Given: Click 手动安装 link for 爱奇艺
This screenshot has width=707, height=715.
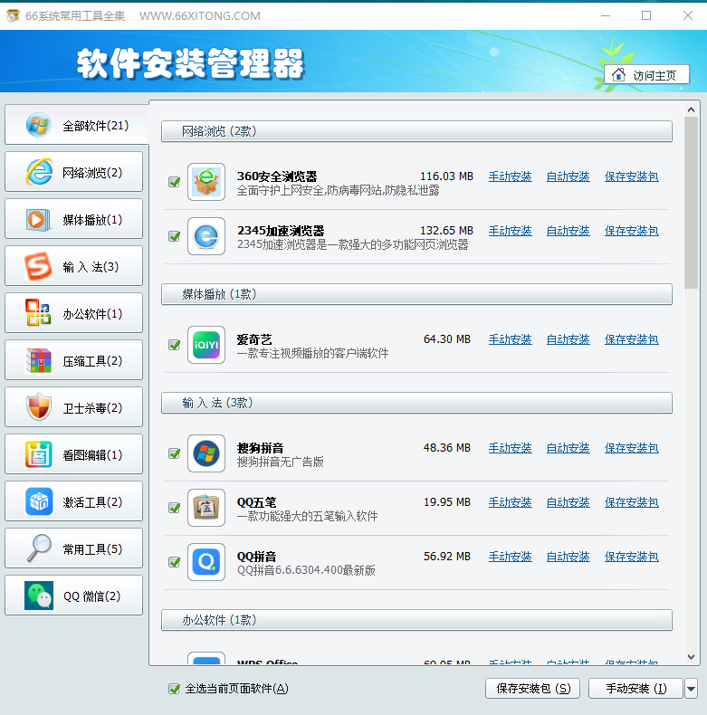Looking at the screenshot, I should [x=510, y=339].
